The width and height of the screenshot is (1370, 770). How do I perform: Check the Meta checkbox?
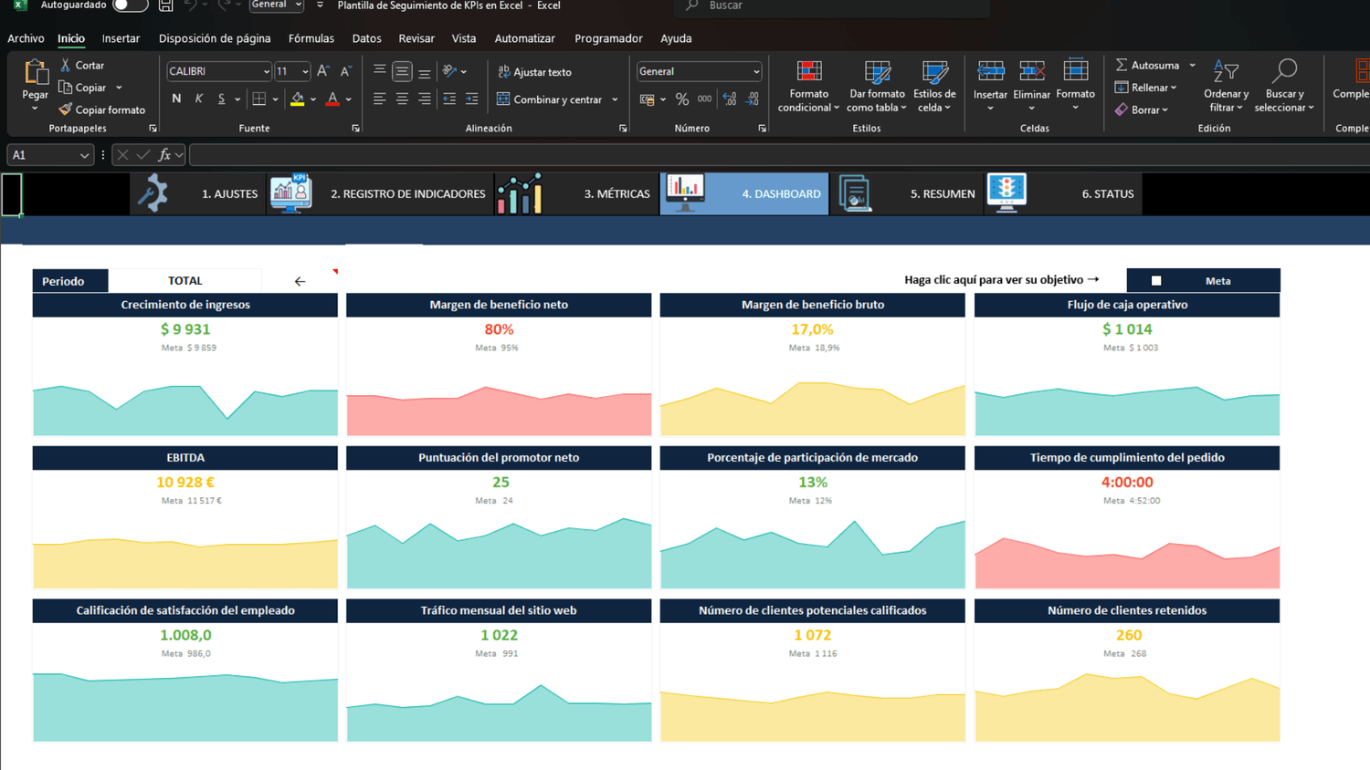coord(1156,281)
